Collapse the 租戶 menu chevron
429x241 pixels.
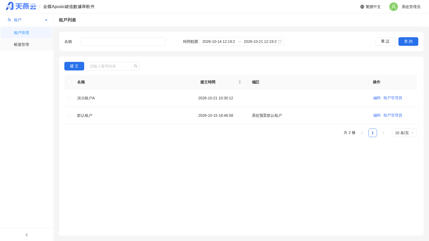click(x=46, y=20)
